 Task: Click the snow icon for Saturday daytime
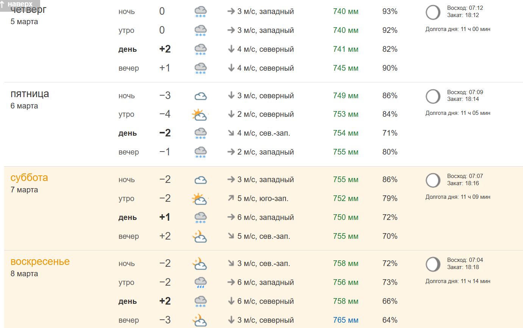200,218
